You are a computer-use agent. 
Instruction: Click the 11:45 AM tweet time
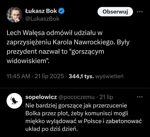pos(18,76)
